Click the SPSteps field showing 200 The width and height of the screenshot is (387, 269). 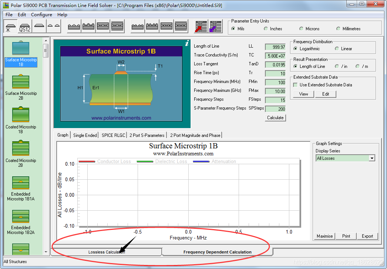(275, 109)
